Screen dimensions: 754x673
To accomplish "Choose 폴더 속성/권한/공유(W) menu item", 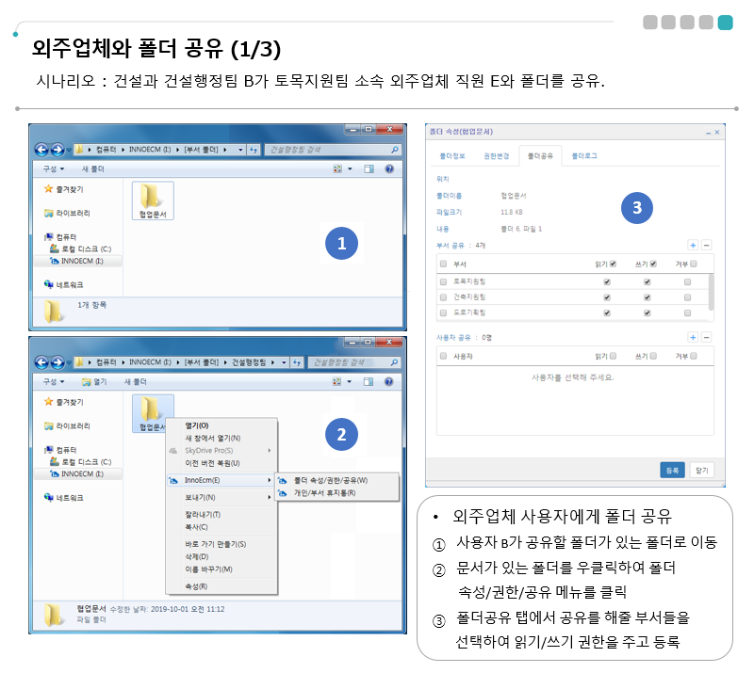I will coord(330,480).
